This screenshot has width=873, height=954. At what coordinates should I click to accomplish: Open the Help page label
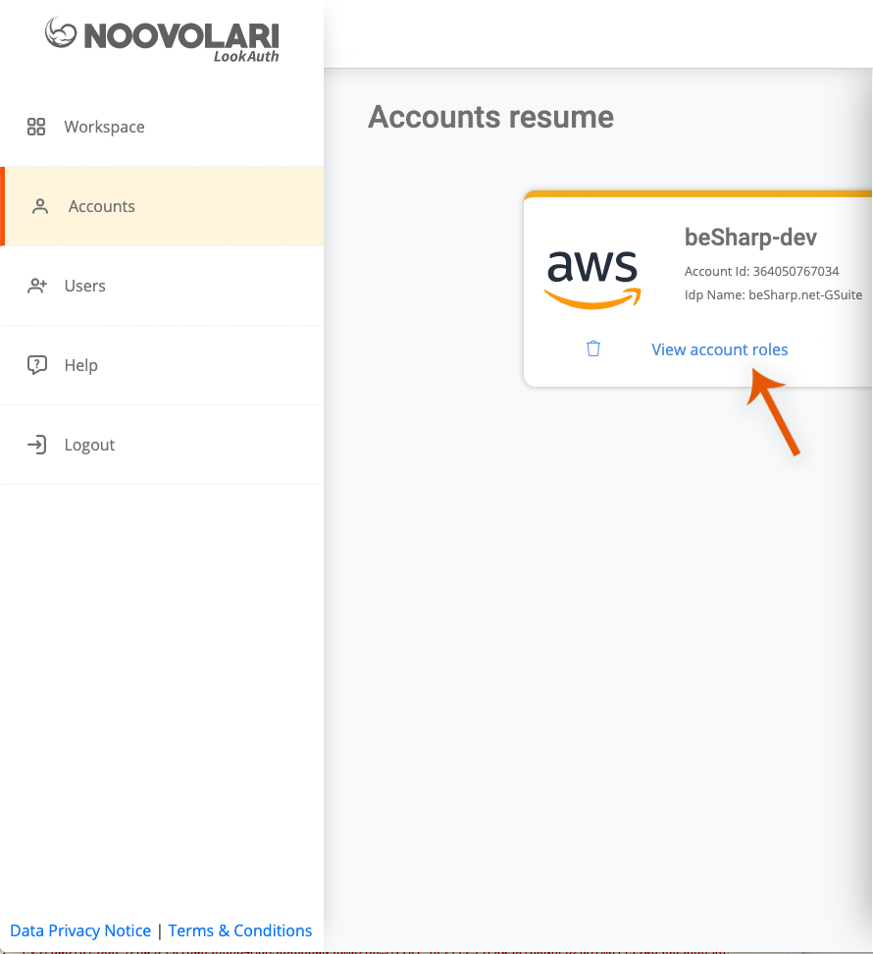pyautogui.click(x=80, y=365)
